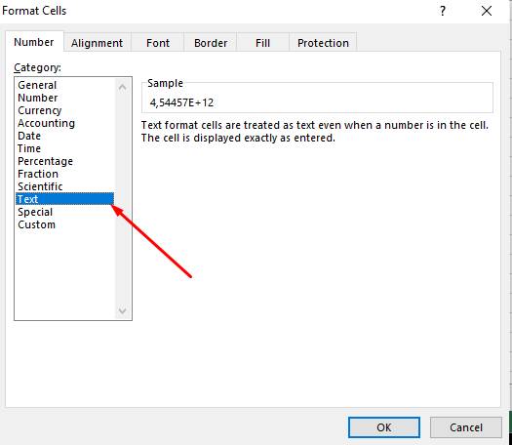Select the Fill tab

262,43
